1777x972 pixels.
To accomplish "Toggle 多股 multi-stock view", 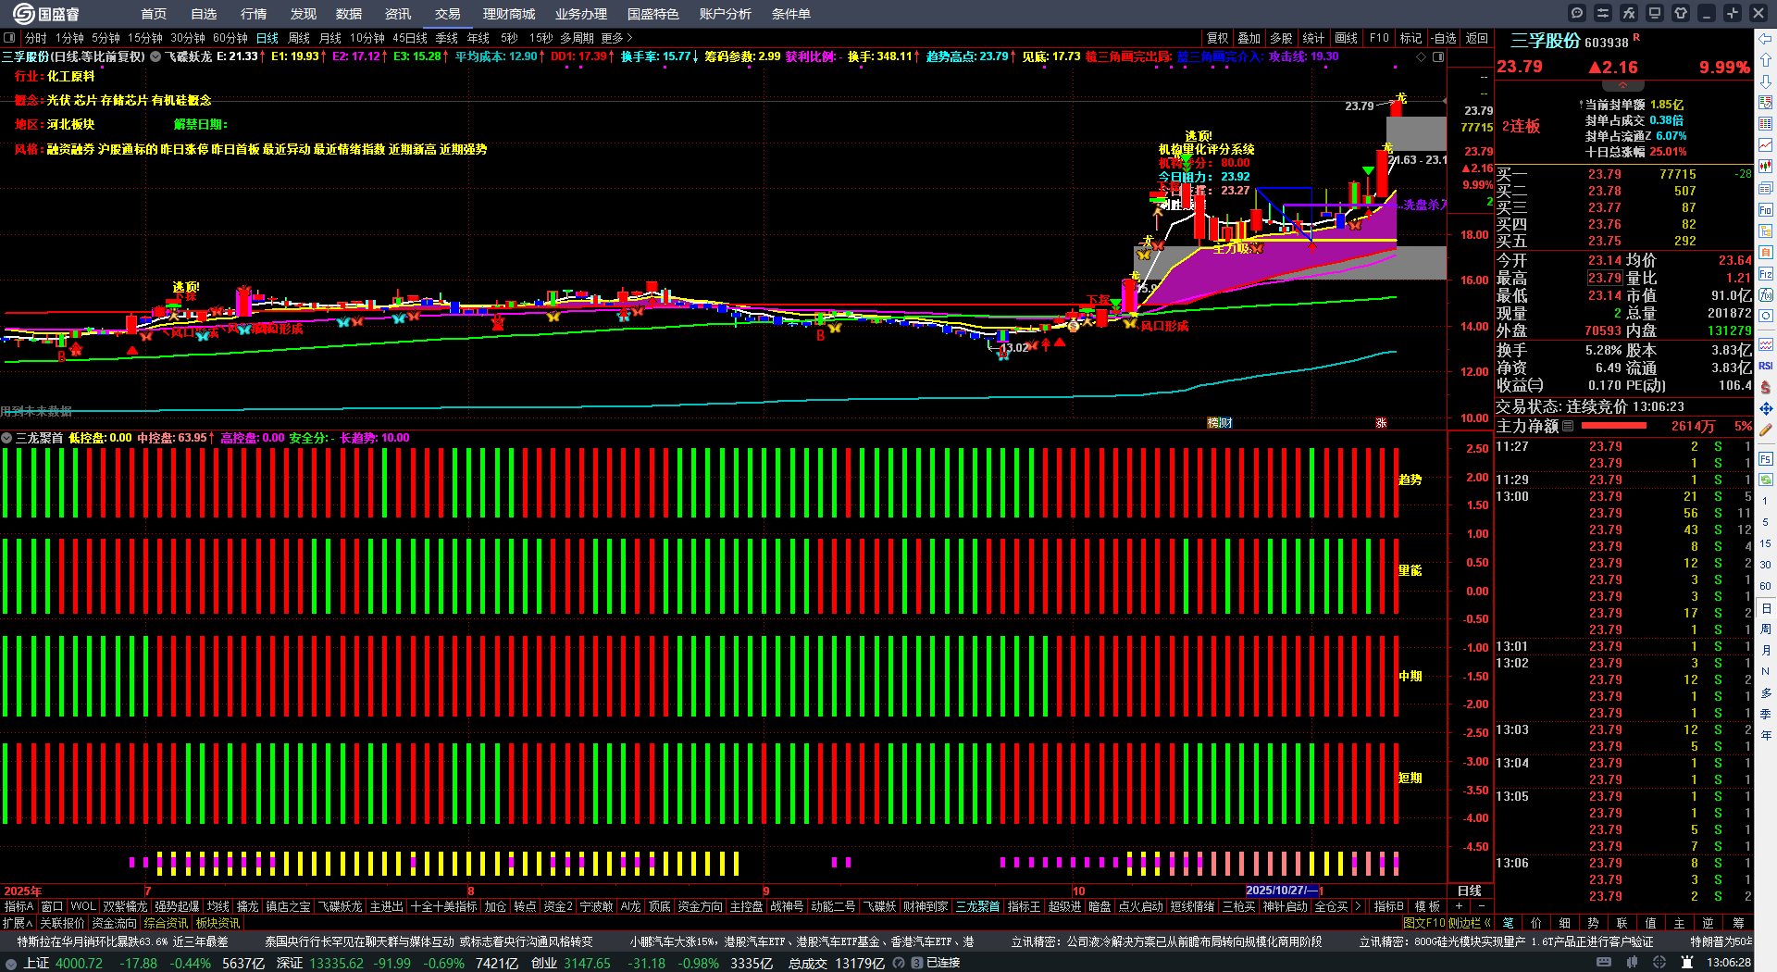I will tap(1281, 38).
